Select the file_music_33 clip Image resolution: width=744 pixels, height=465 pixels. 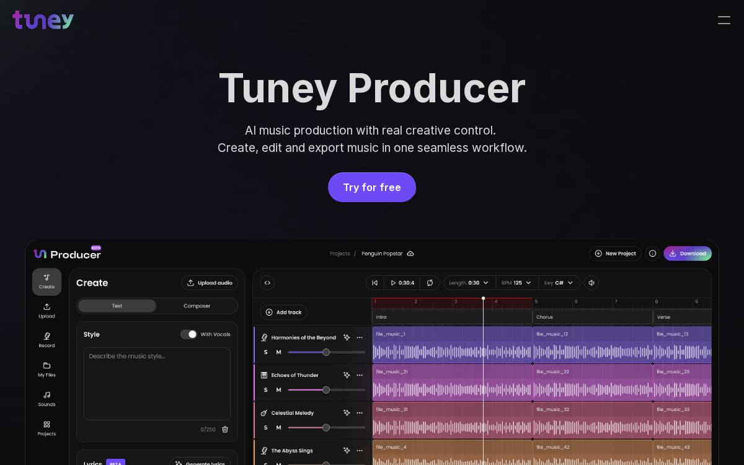click(x=682, y=420)
